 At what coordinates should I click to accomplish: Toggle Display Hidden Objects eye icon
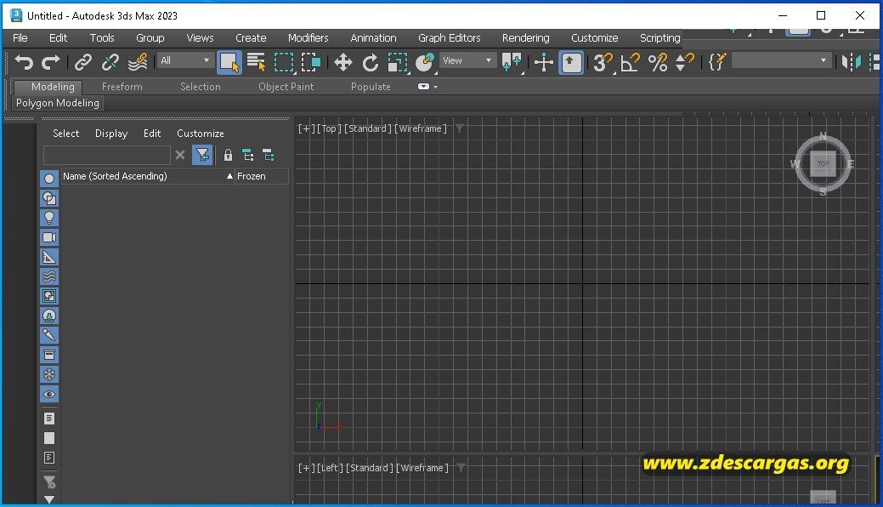pyautogui.click(x=49, y=394)
